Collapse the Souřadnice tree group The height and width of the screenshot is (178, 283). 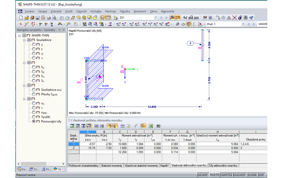click(x=24, y=40)
